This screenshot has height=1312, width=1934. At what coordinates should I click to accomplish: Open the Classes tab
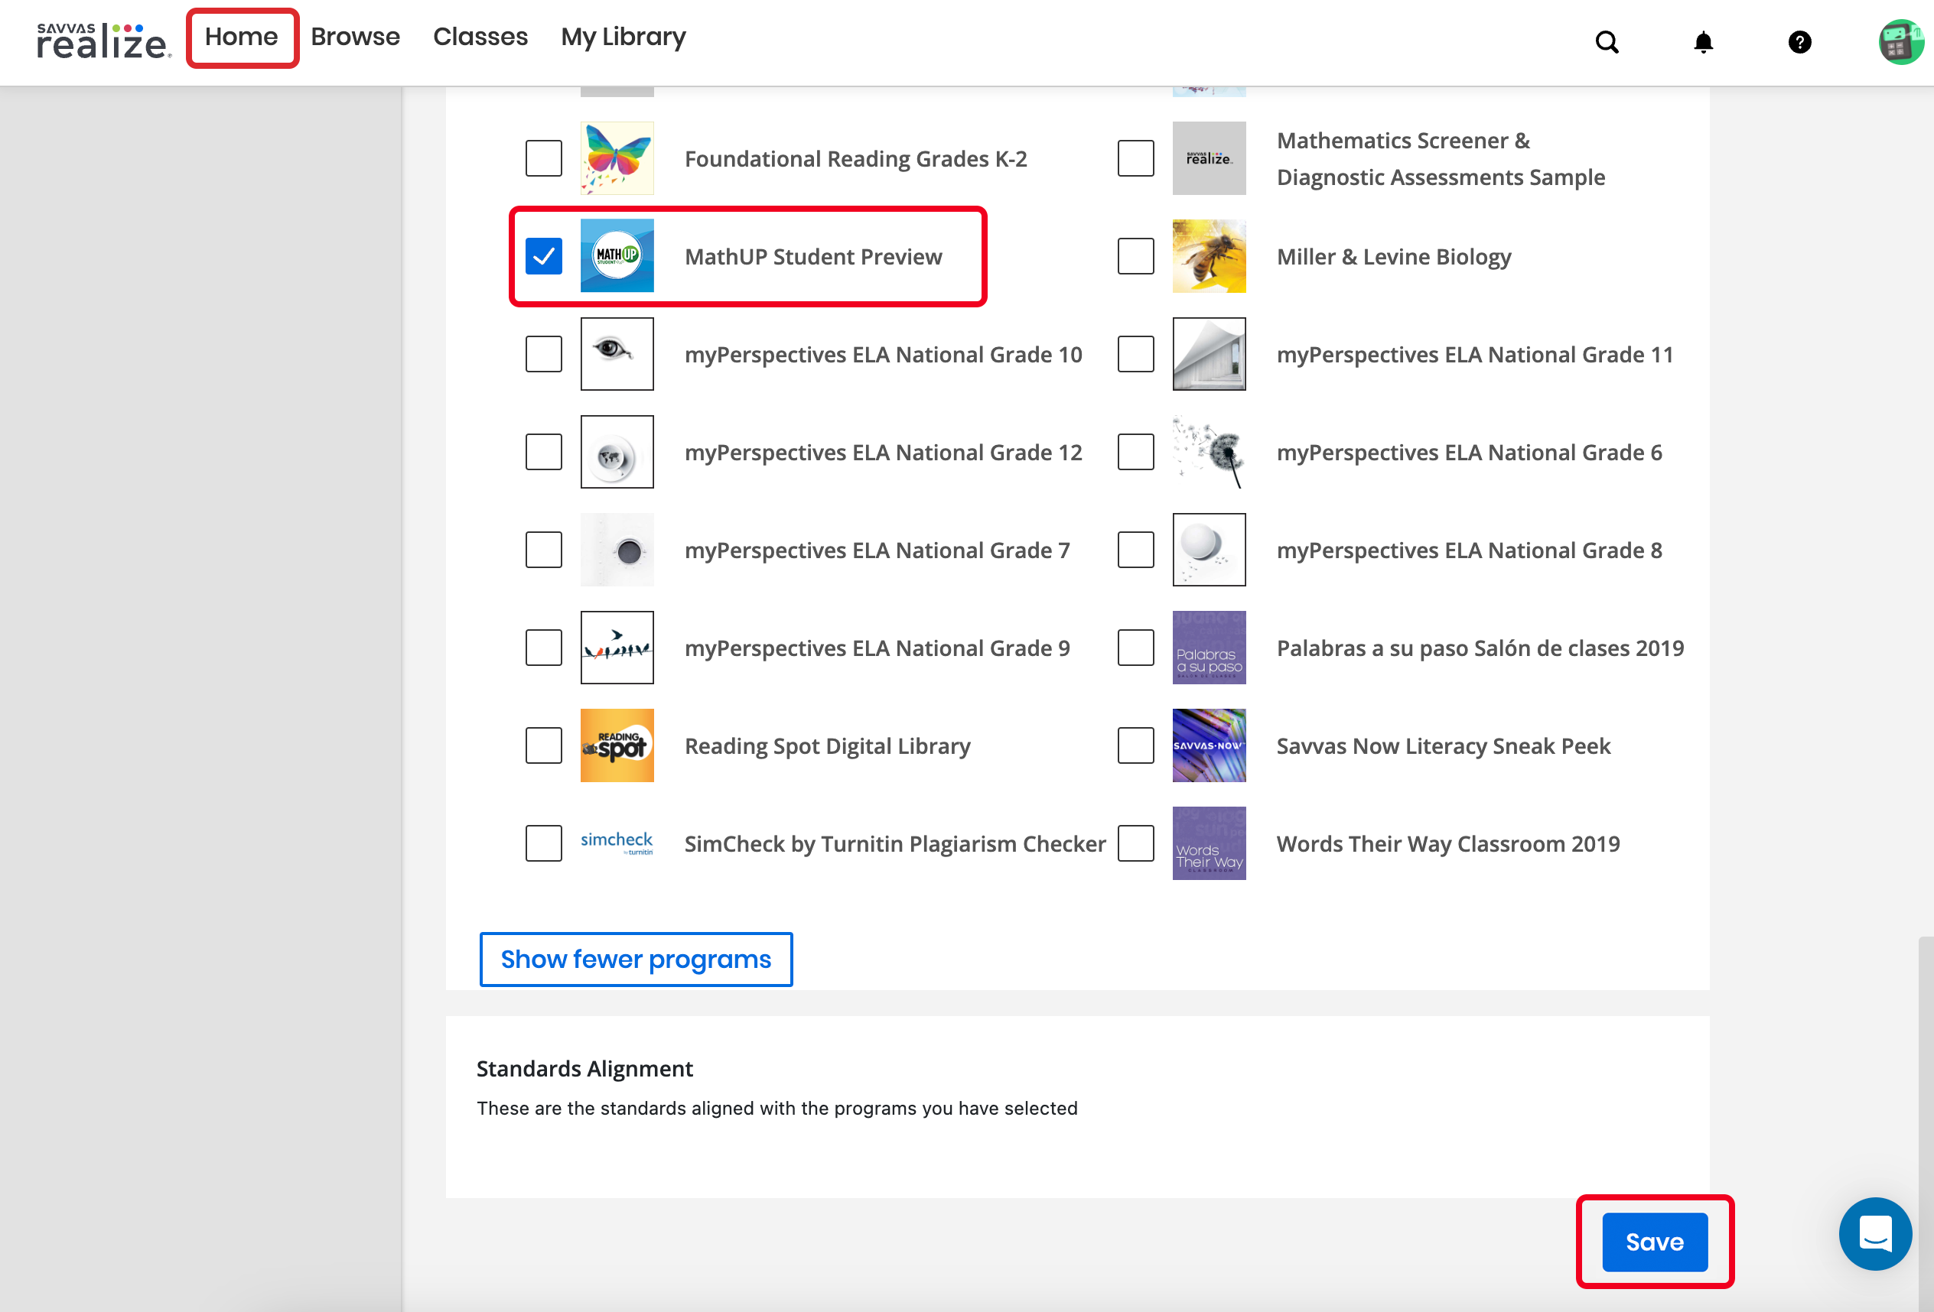480,37
